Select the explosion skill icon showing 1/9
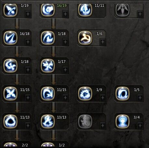Image resolution: width=149 pixels, height=148 pixels. click(85, 94)
